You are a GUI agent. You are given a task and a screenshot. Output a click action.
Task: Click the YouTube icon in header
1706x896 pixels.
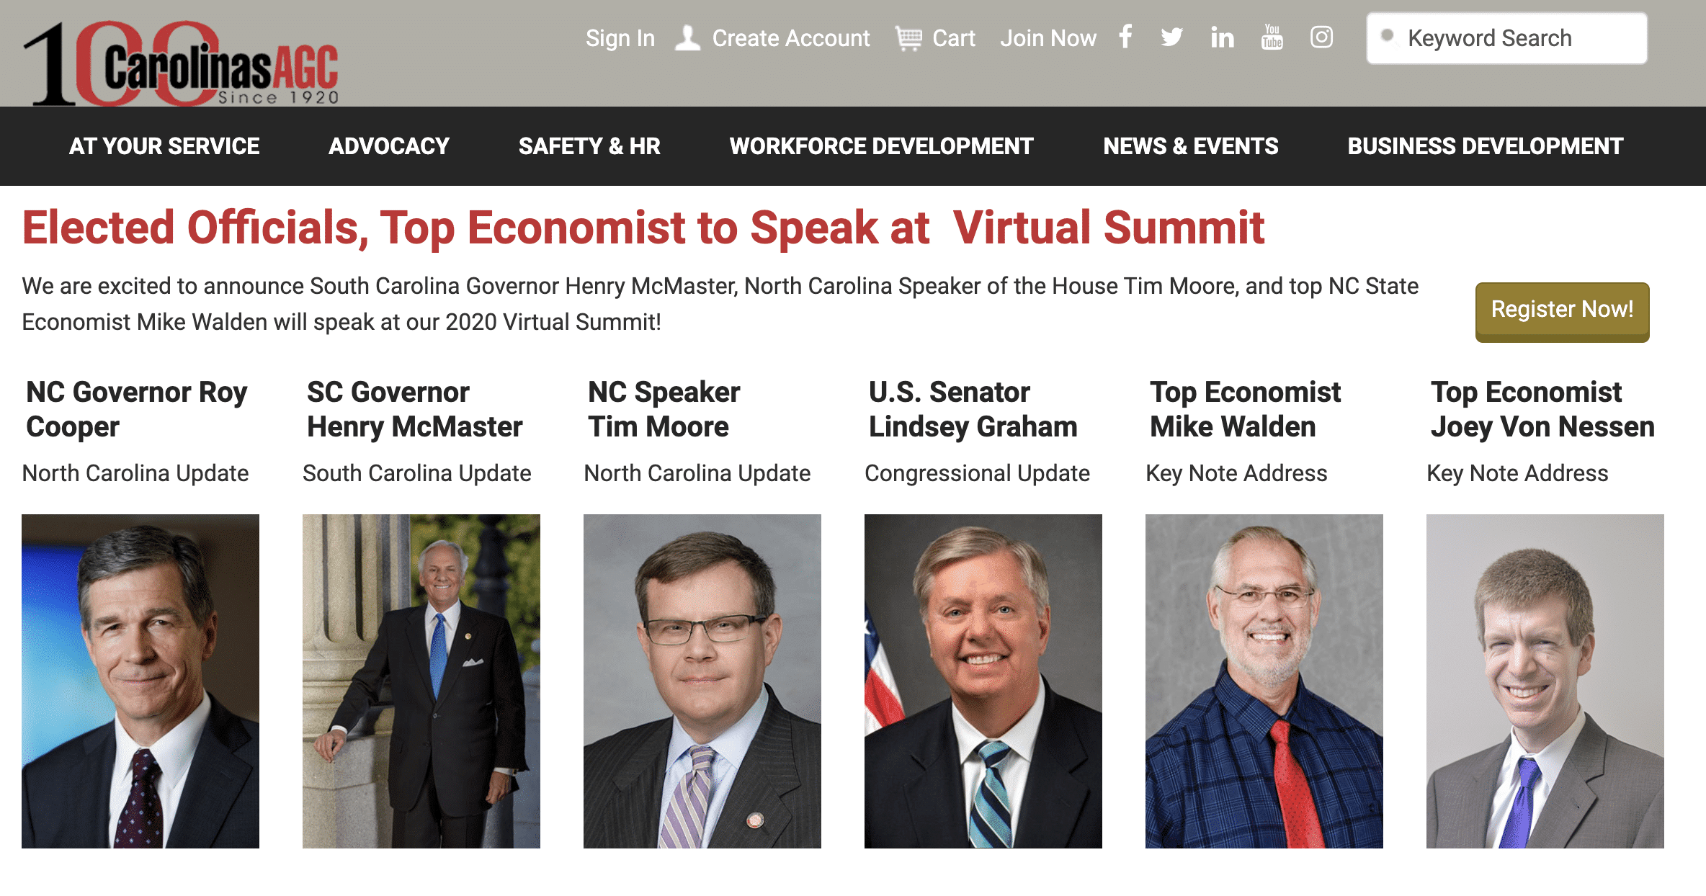[x=1272, y=37]
